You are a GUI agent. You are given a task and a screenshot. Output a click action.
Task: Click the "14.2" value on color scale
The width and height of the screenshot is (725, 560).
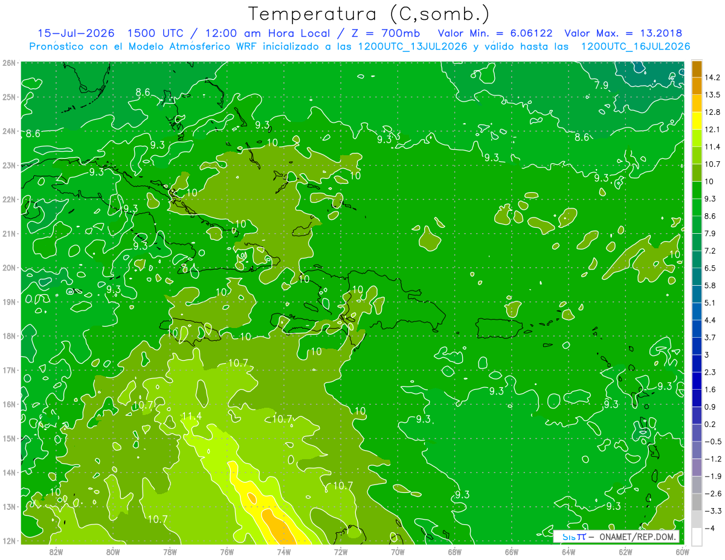click(713, 77)
